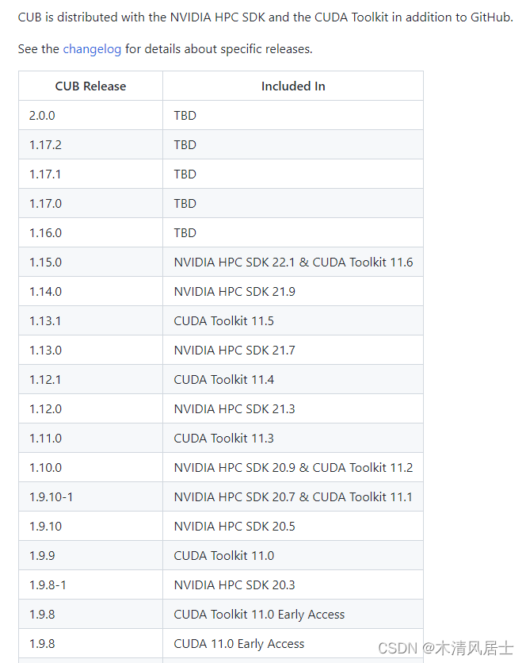This screenshot has height=663, width=526.
Task: Click the "NVIDIA HPC SDK 21.3" cell
Action: pos(293,409)
